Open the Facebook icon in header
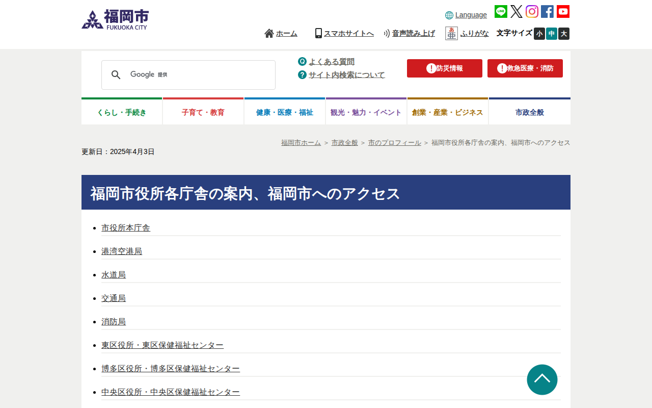Image resolution: width=652 pixels, height=408 pixels. point(547,11)
